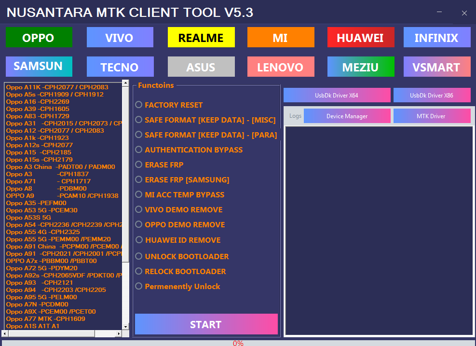Install the MTK Driver
This screenshot has width=476, height=346.
(x=432, y=116)
